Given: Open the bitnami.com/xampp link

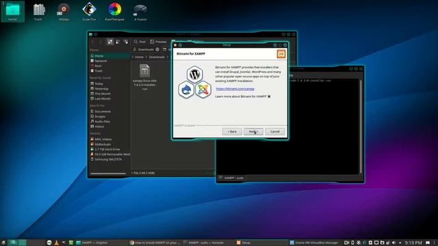Looking at the screenshot, I should [235, 89].
